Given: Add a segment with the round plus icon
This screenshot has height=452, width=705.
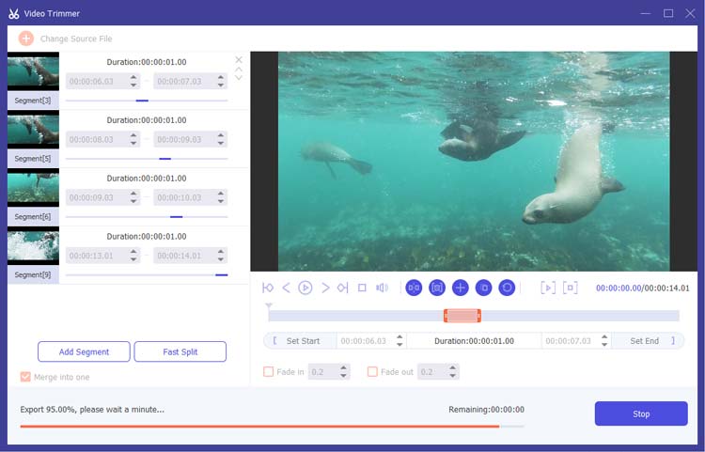Looking at the screenshot, I should click(461, 288).
